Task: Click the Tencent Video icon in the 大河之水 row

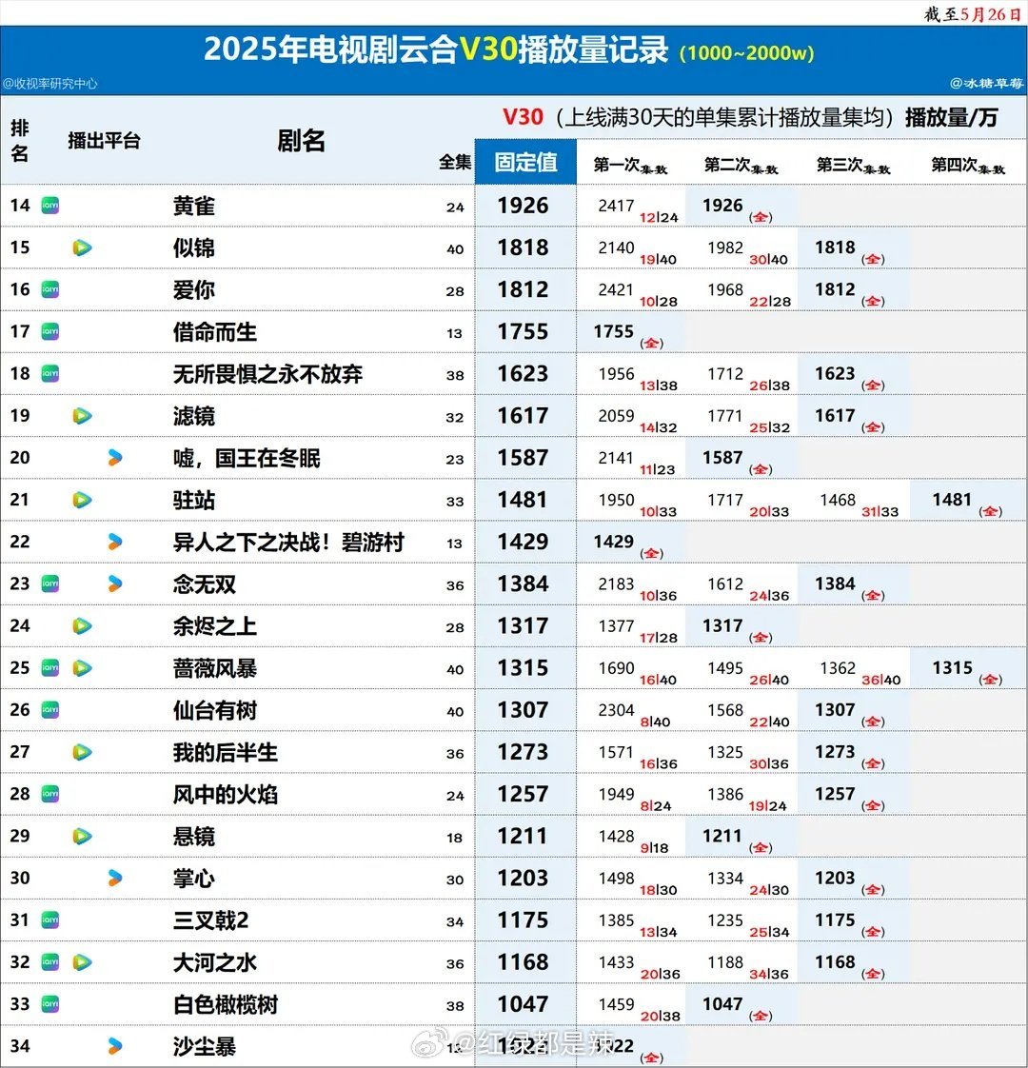Action: 83,962
